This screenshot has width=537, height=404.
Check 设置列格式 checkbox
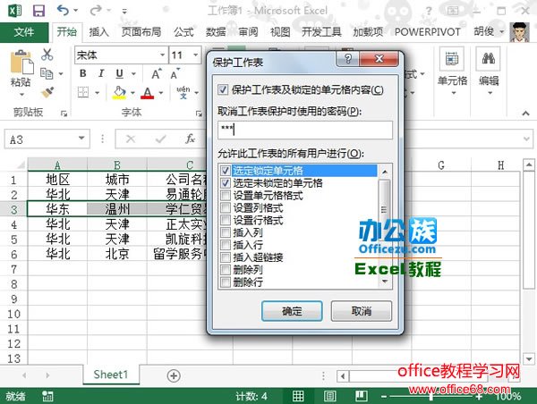tap(226, 208)
